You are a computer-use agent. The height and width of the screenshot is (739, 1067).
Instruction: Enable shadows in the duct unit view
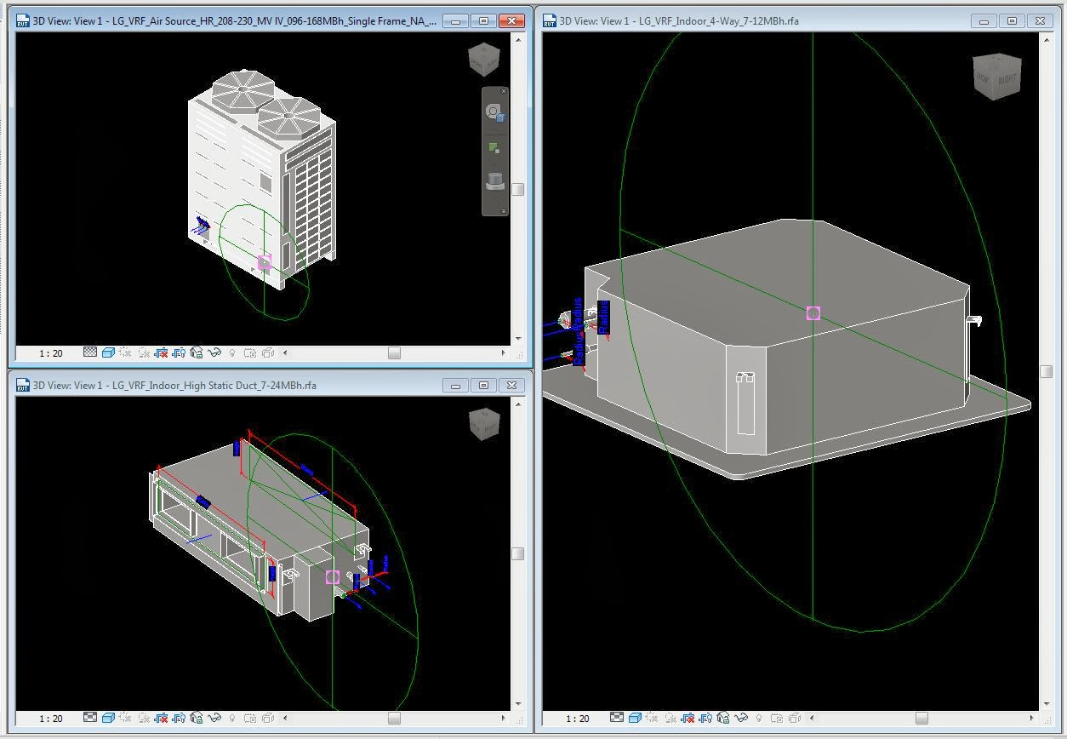(142, 718)
